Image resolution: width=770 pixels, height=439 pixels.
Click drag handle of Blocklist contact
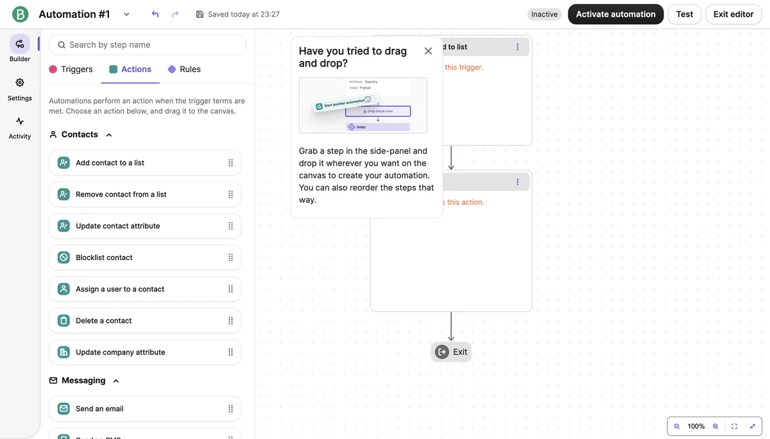click(230, 257)
